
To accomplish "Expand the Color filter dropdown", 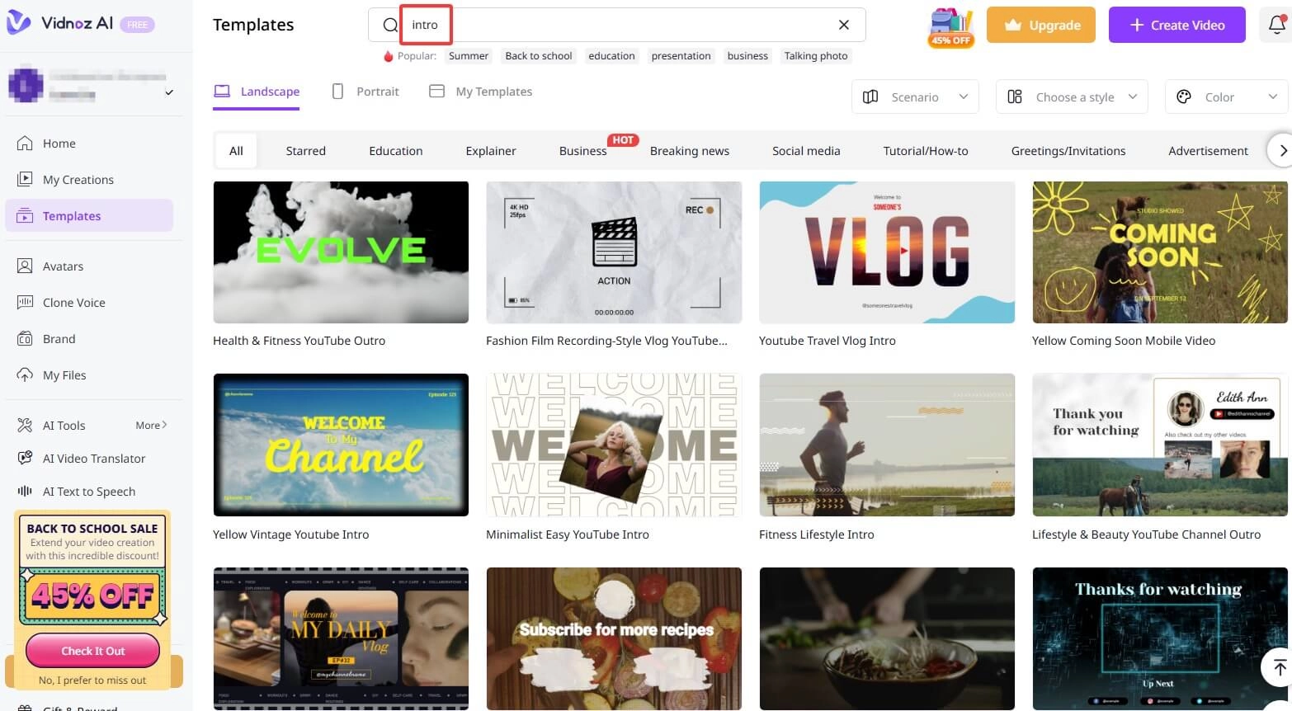I will (1226, 97).
